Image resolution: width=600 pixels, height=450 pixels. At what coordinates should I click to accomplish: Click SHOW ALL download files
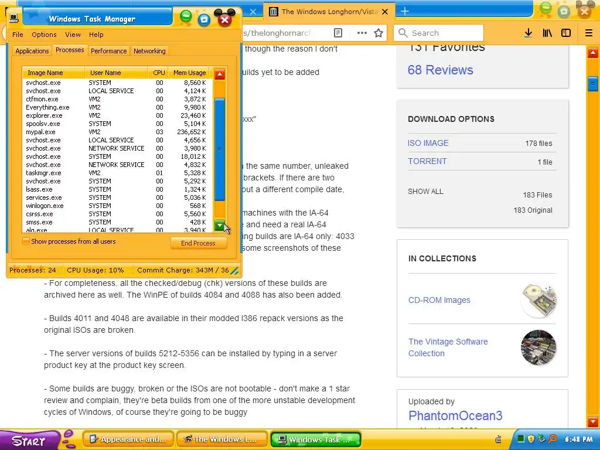coord(425,192)
